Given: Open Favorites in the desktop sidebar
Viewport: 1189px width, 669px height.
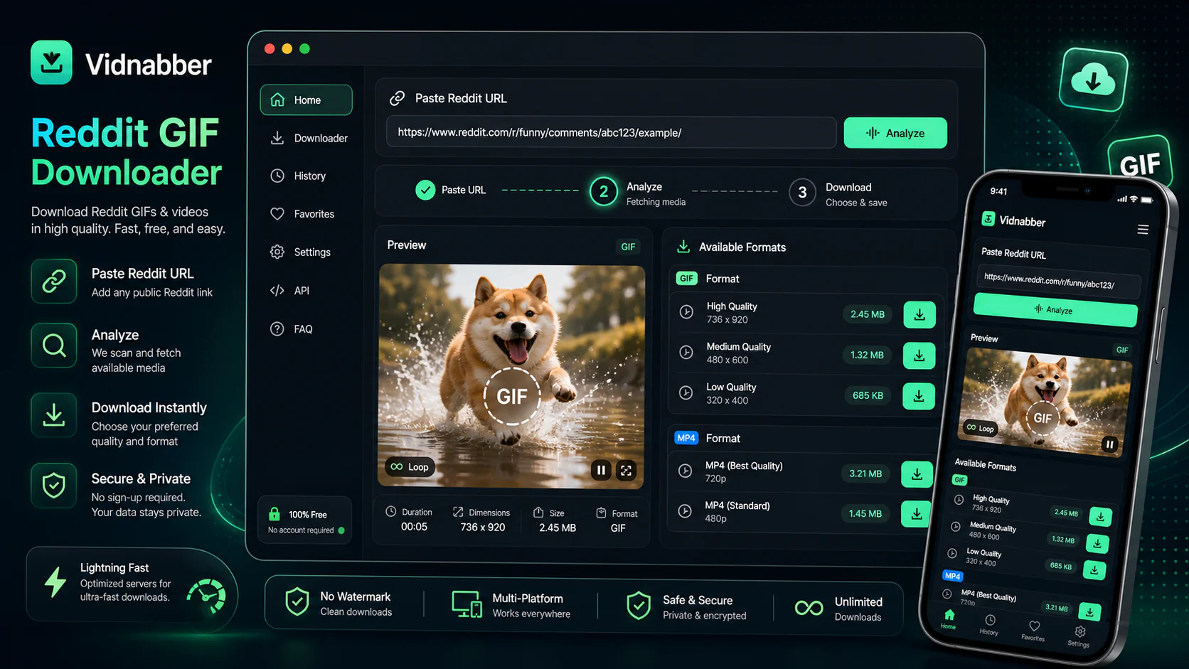Looking at the screenshot, I should [x=302, y=214].
